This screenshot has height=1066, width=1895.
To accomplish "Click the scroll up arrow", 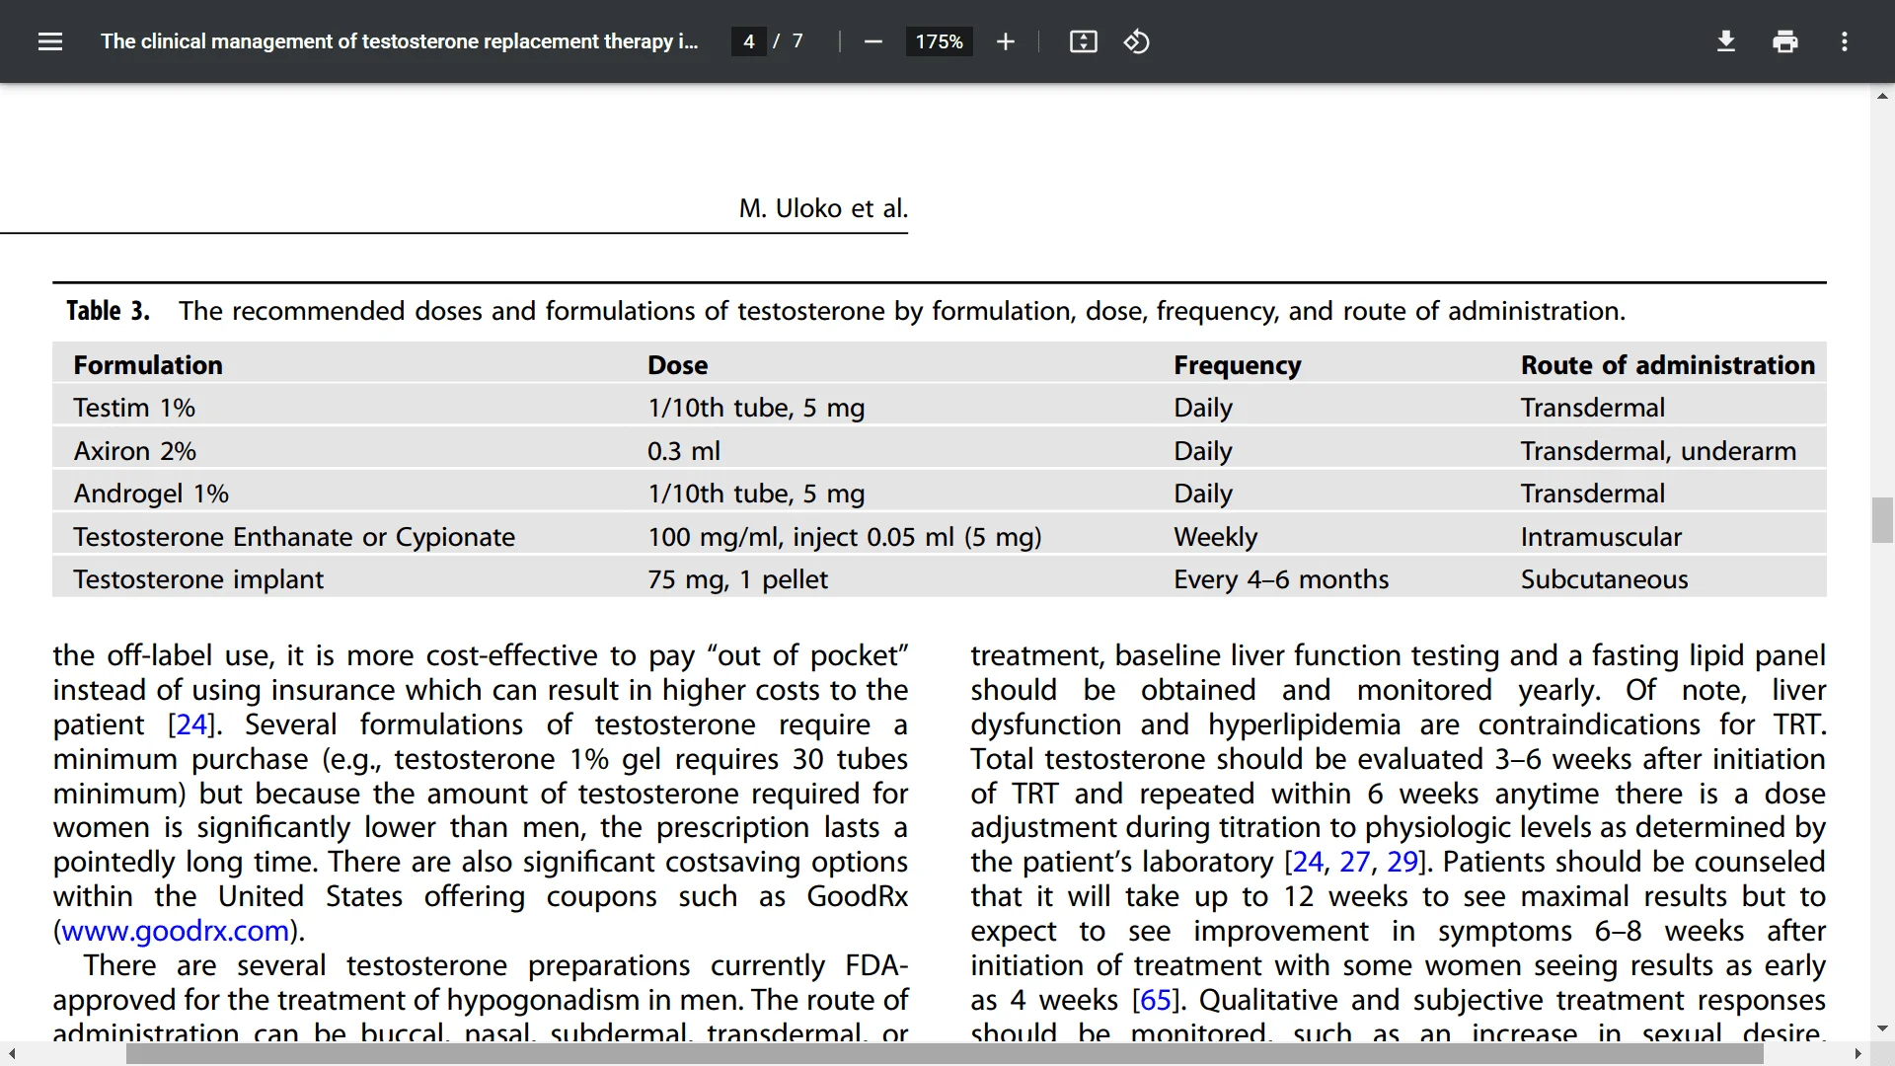I will tap(1882, 96).
